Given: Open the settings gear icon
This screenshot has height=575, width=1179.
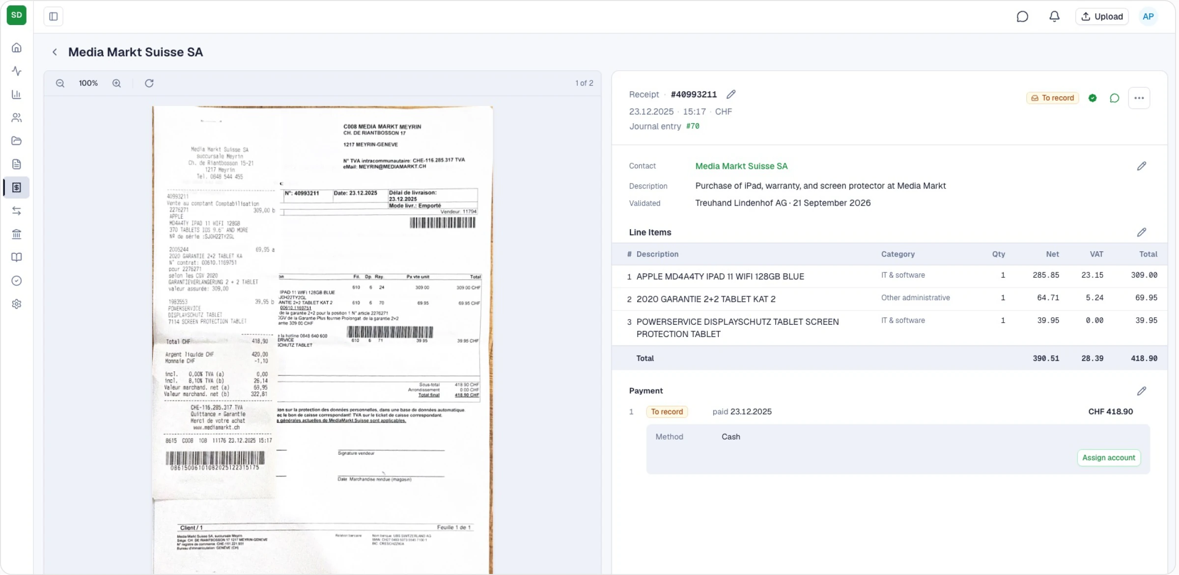Looking at the screenshot, I should point(17,304).
